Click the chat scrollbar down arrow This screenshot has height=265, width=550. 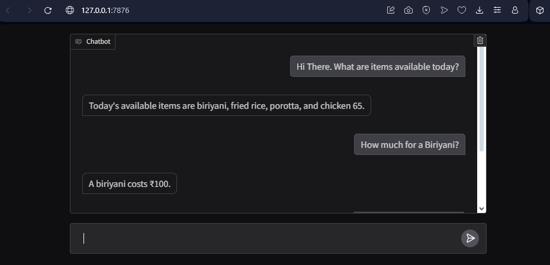point(481,209)
